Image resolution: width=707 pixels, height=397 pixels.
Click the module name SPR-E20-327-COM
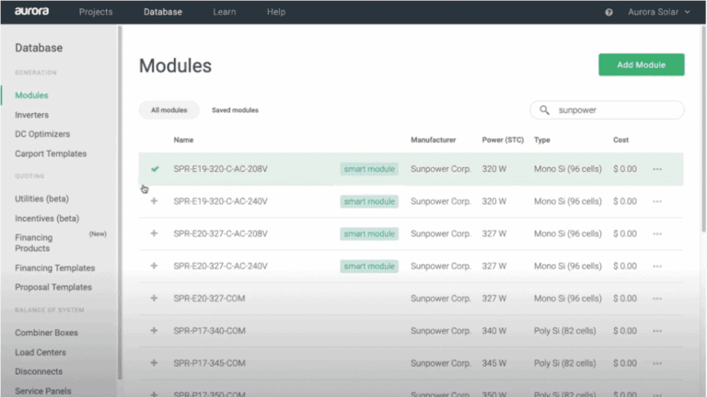[x=209, y=299]
